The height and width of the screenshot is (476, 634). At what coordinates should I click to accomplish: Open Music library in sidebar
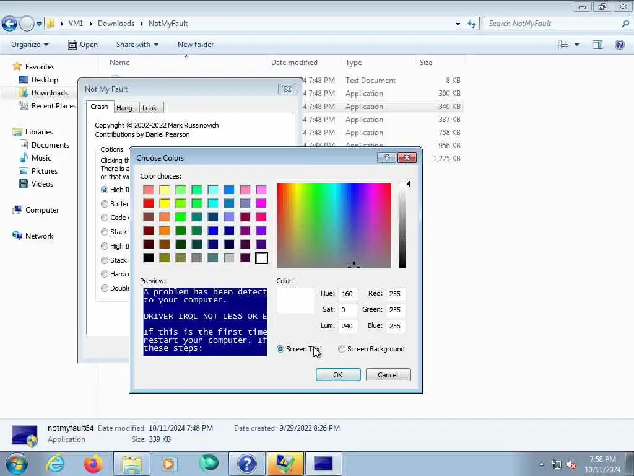tap(41, 158)
